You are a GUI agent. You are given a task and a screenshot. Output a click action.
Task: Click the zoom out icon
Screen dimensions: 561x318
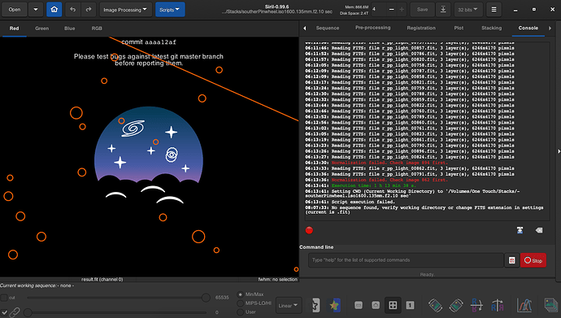click(x=358, y=305)
